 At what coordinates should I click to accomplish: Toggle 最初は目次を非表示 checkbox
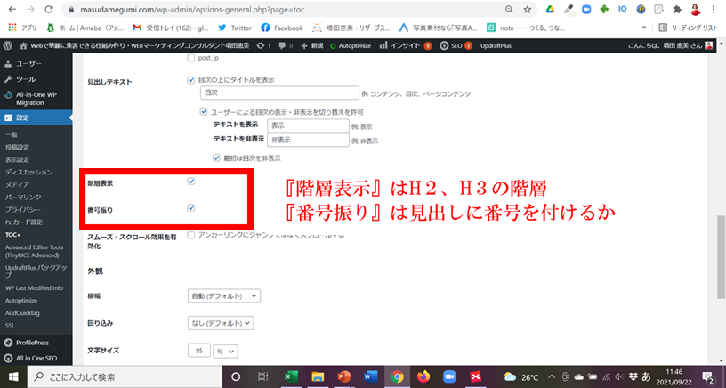click(x=216, y=158)
